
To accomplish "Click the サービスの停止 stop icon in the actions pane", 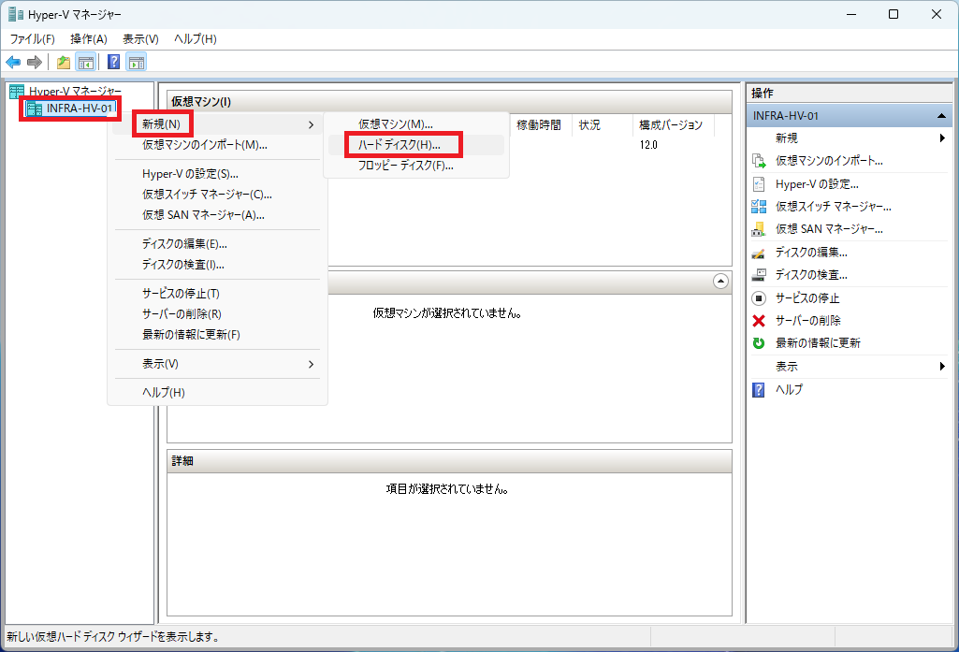I will point(759,298).
